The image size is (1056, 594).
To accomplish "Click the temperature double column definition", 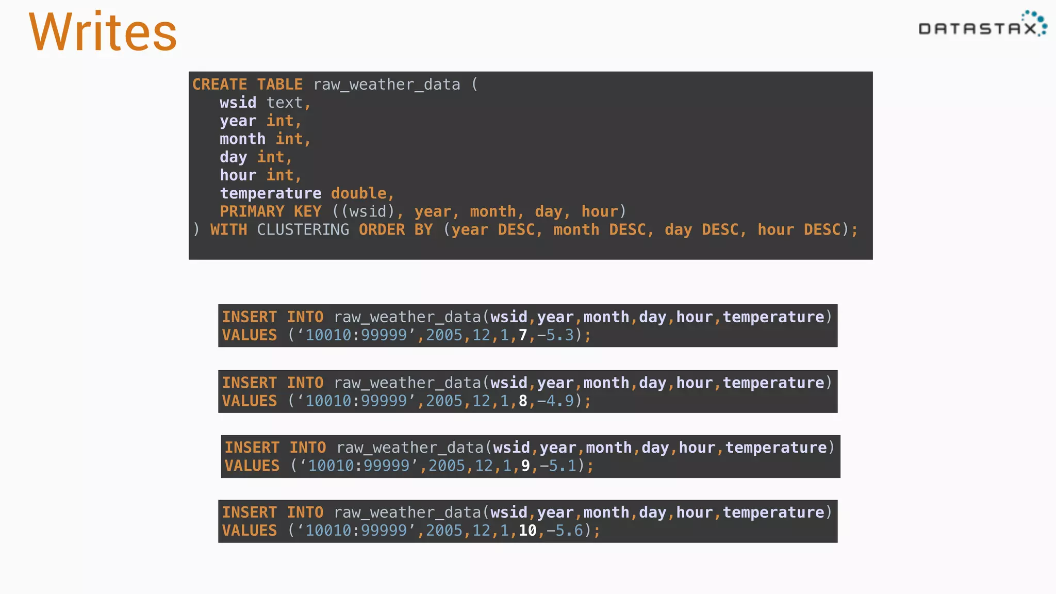I will click(x=307, y=193).
